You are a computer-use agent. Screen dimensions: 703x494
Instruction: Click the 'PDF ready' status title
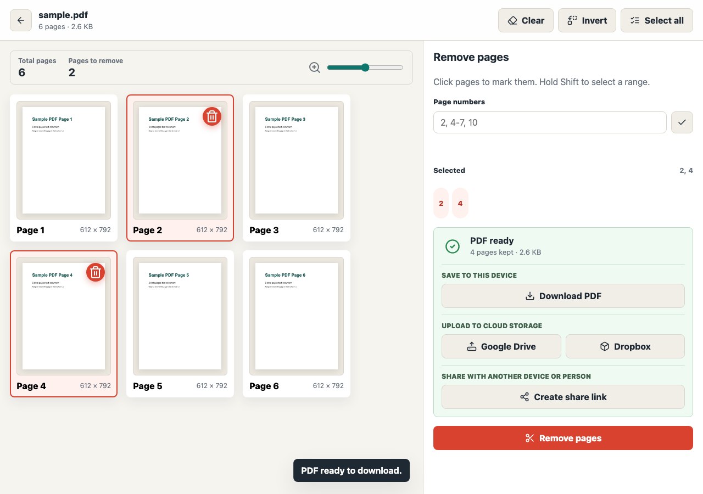(492, 240)
